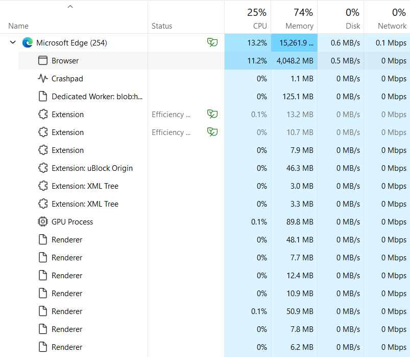Select Extension row name with 7.9 MB
410x357 pixels.
(67, 150)
